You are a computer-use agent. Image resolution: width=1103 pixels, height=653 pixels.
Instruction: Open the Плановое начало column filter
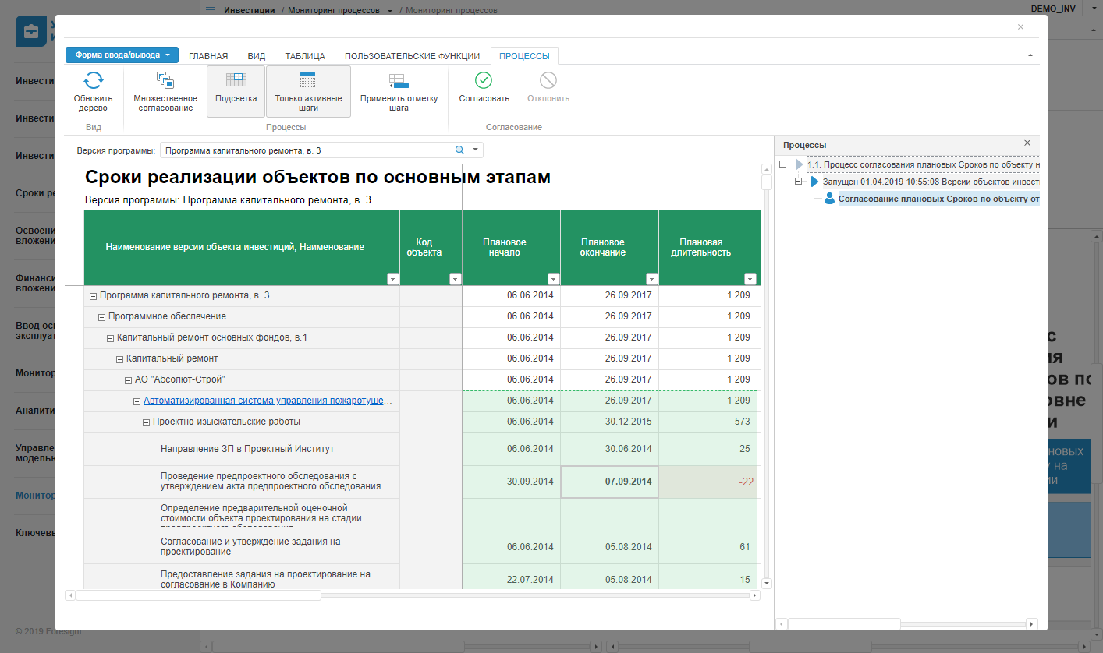click(553, 279)
